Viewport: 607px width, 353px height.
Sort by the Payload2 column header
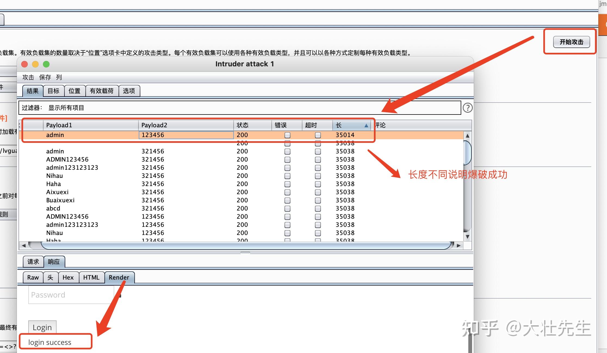pyautogui.click(x=186, y=125)
